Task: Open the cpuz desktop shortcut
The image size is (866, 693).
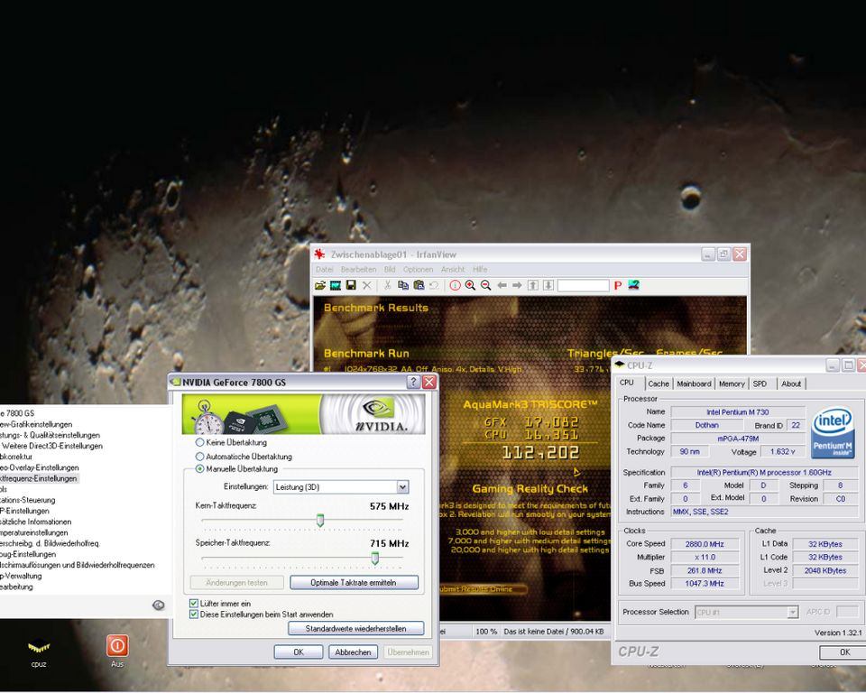Action: coord(39,651)
